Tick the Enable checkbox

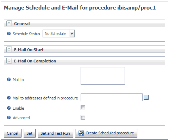click(83, 108)
